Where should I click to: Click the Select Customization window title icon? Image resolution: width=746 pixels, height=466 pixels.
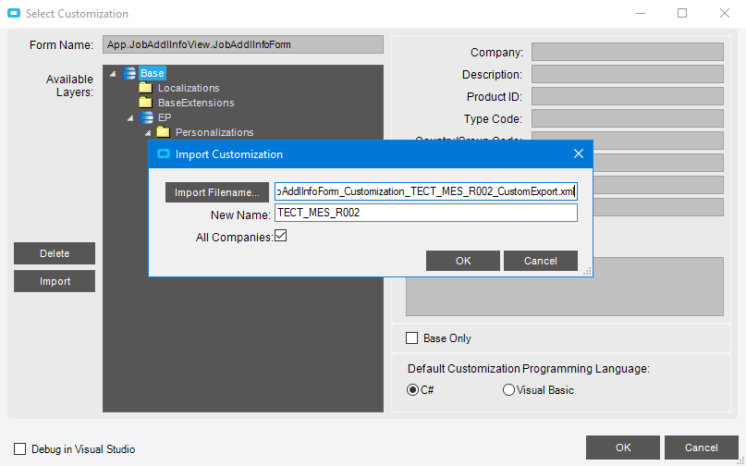(14, 13)
